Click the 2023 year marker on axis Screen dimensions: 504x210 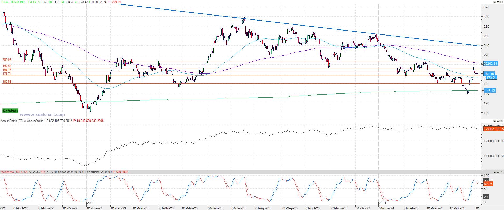click(x=91, y=203)
